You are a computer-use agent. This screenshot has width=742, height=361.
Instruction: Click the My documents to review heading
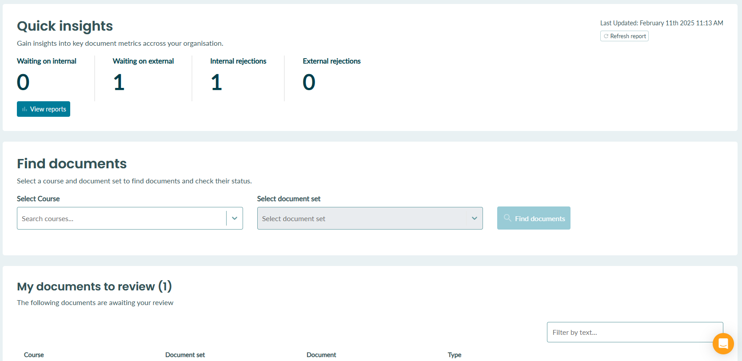point(94,286)
